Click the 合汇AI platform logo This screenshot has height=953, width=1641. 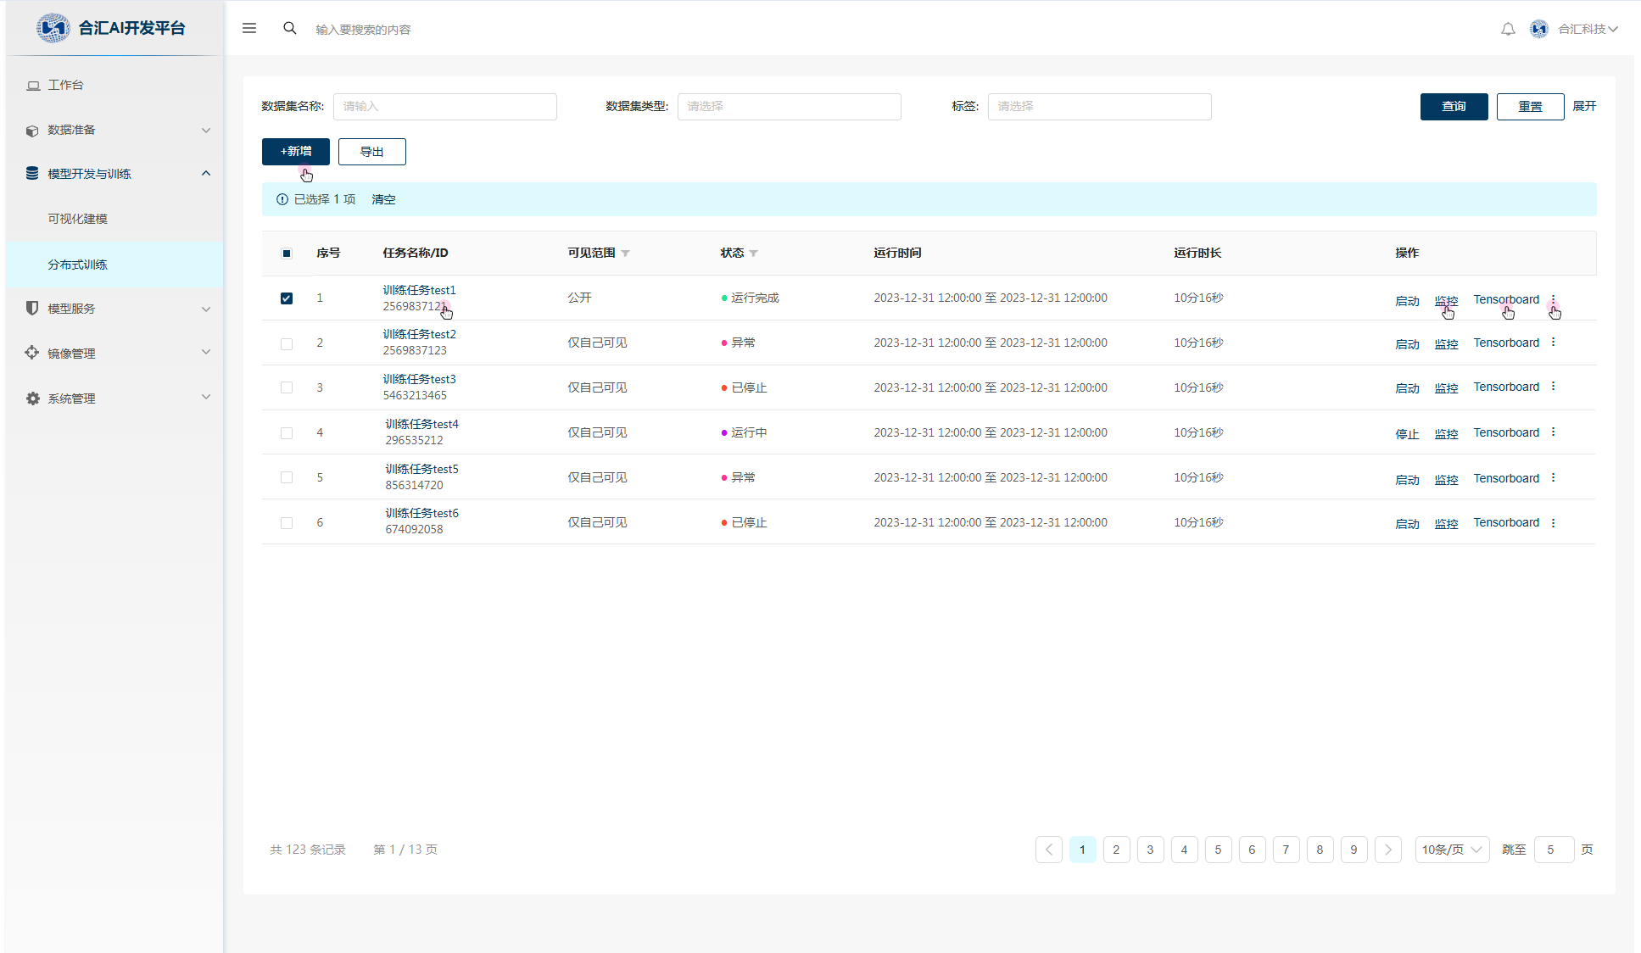coord(53,28)
